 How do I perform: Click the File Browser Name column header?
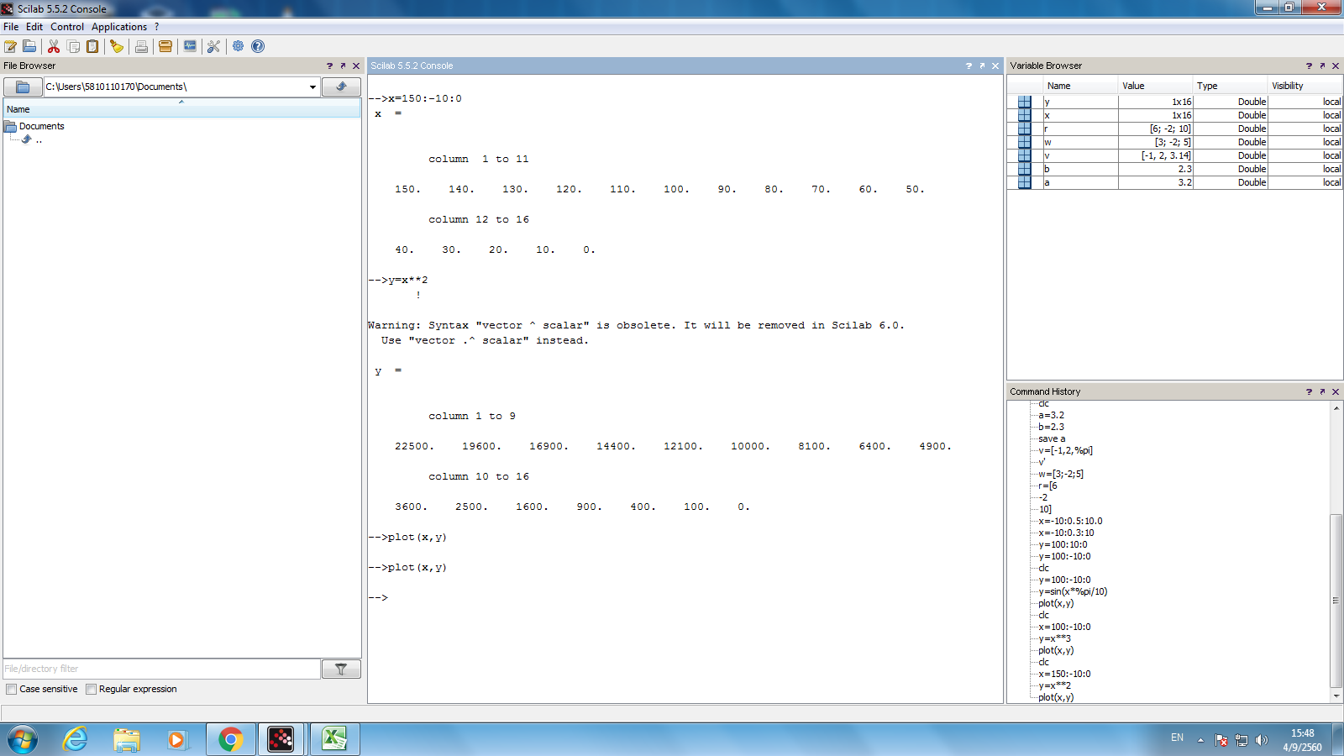(182, 109)
